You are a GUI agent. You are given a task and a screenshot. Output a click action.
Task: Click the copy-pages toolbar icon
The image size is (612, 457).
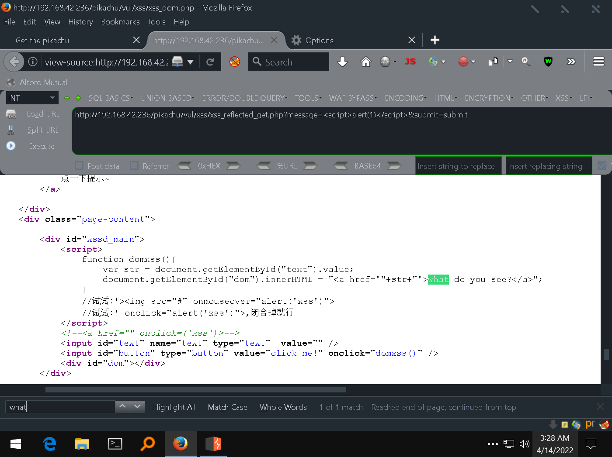tap(493, 62)
